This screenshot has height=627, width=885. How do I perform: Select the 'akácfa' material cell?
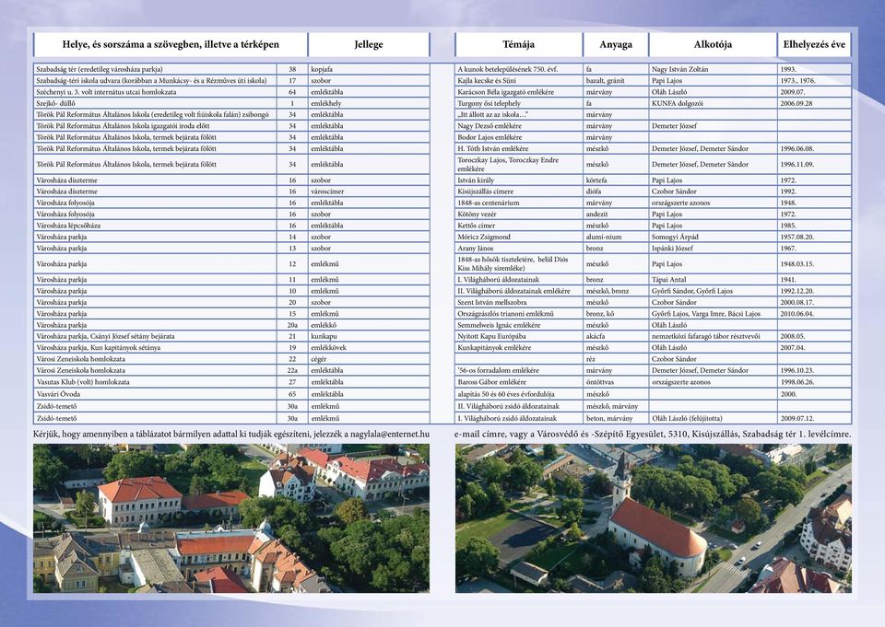pos(616,336)
